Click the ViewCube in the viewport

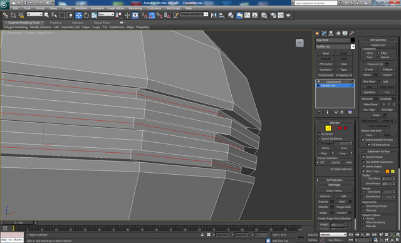click(x=299, y=43)
